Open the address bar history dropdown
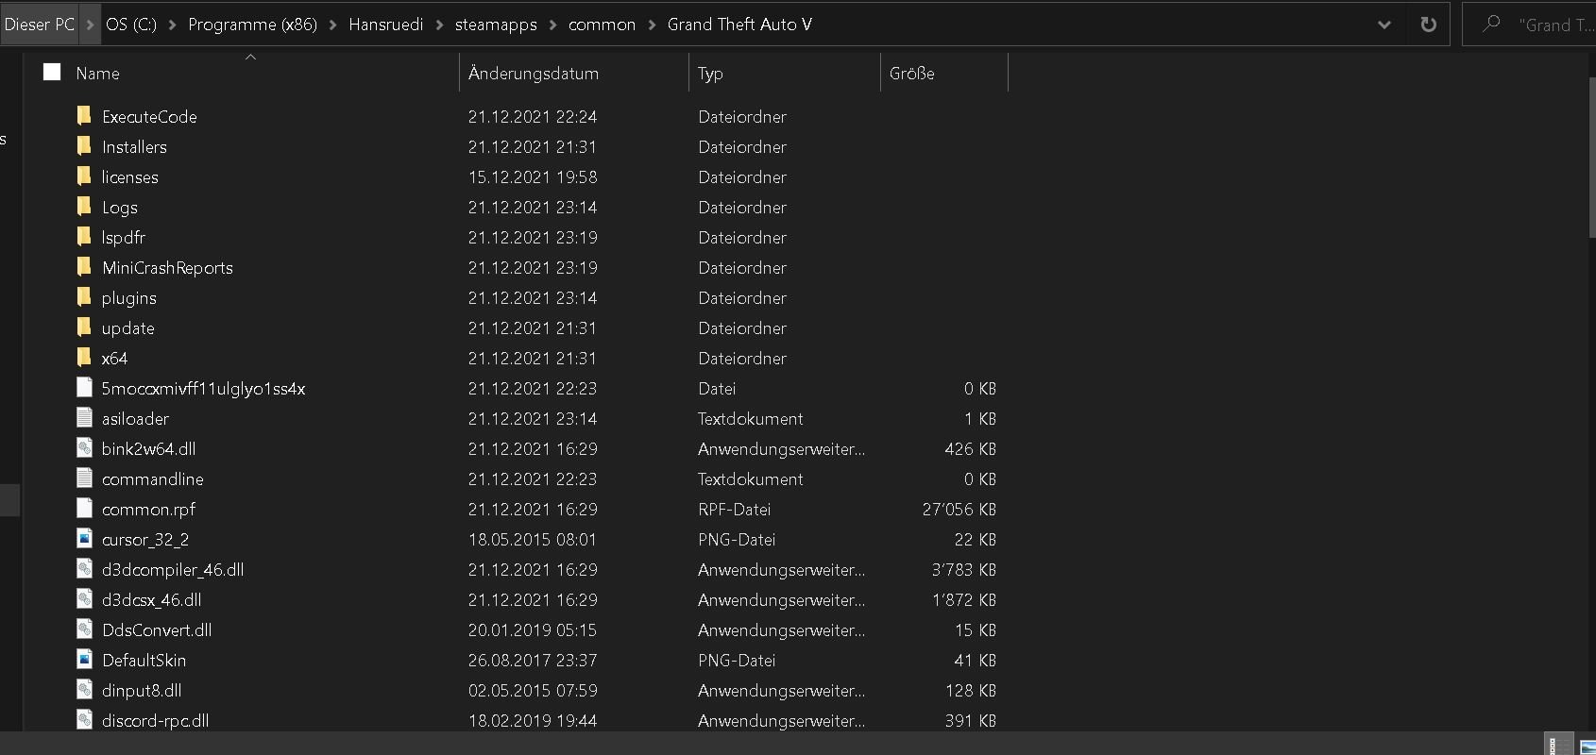The image size is (1596, 755). point(1384,25)
